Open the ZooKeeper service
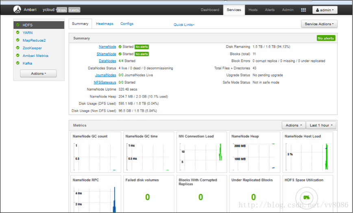 click(32, 48)
